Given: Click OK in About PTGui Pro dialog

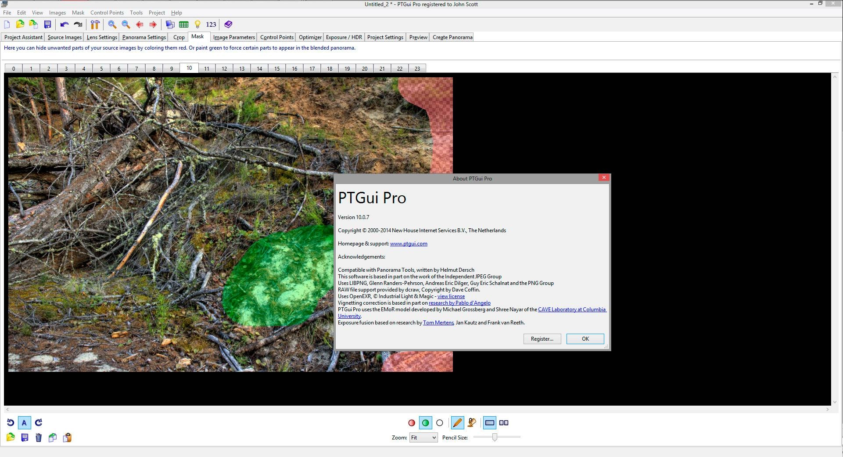Looking at the screenshot, I should [585, 339].
